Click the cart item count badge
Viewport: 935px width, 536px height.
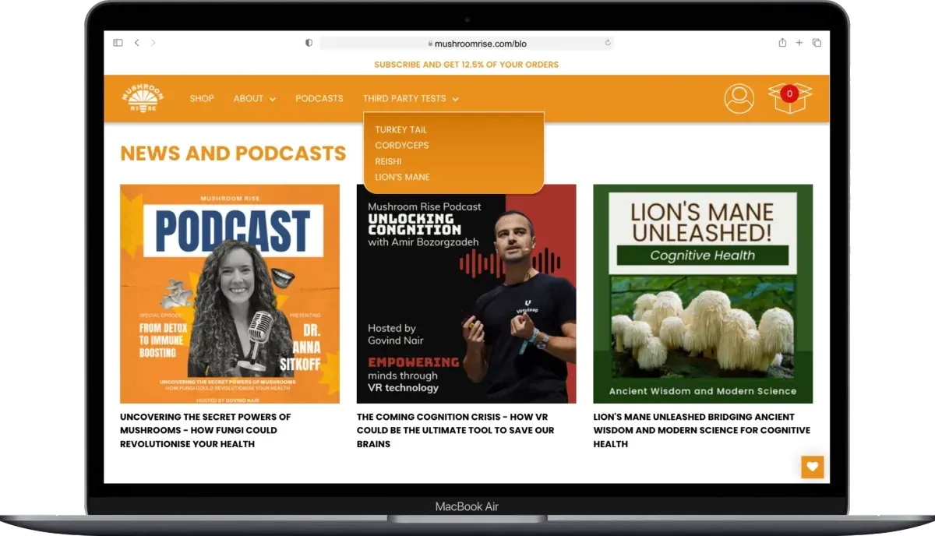(x=789, y=93)
